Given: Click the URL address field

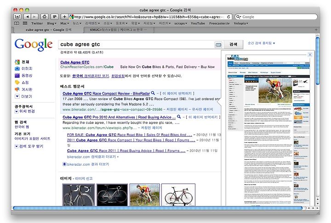Looking at the screenshot, I should pyautogui.click(x=150, y=17).
